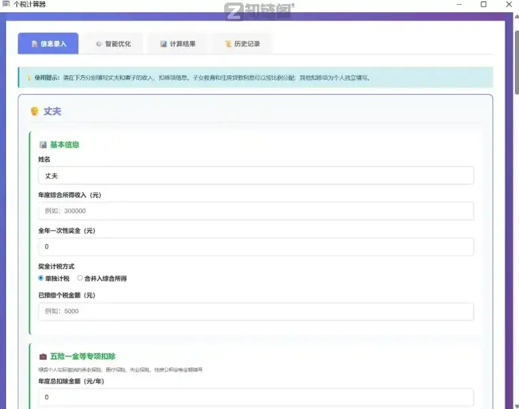
Task: Click the chart icon beside 基本信息
Action: click(43, 144)
